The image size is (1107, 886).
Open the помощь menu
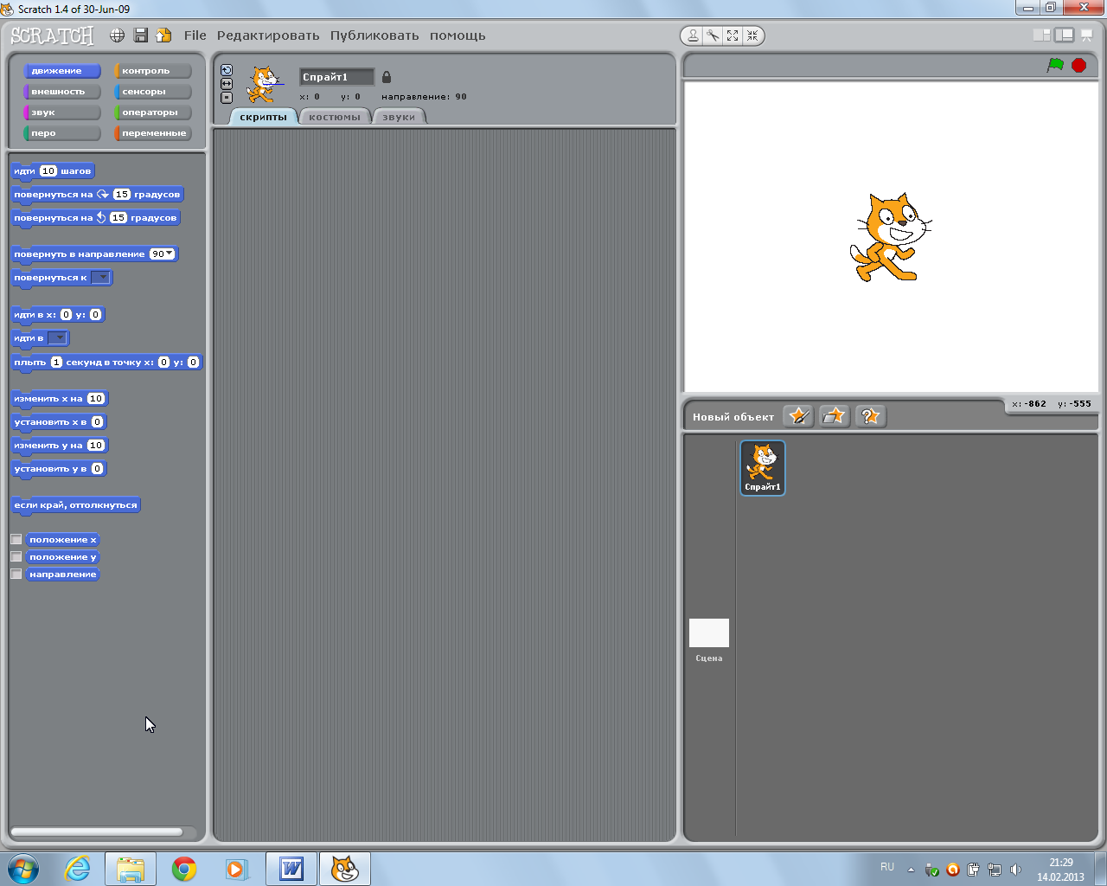(x=458, y=35)
